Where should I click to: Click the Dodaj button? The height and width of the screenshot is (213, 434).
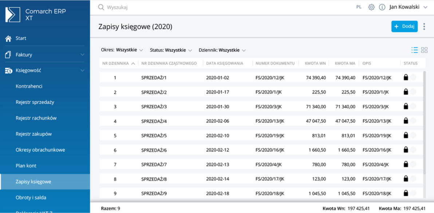405,27
